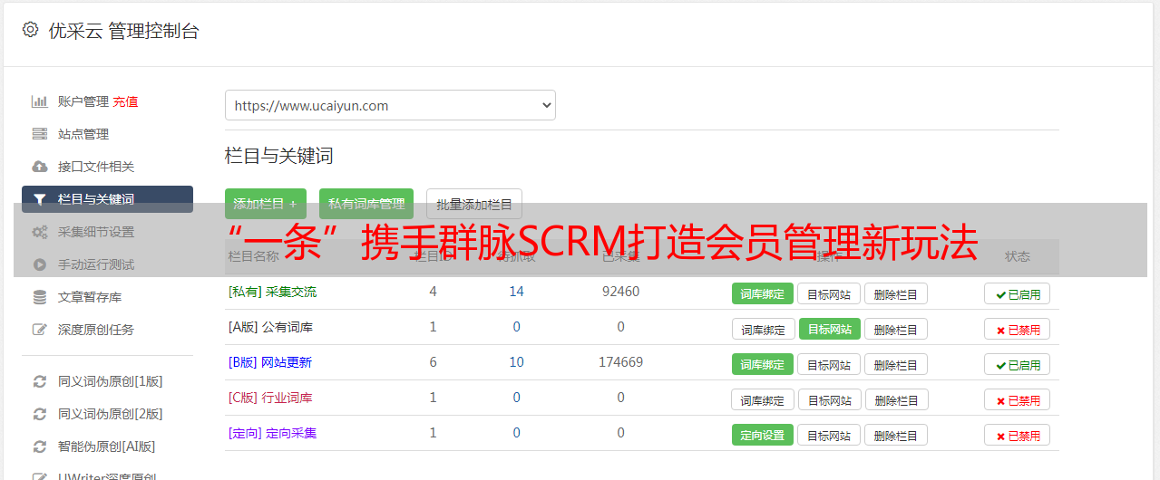The image size is (1160, 480).
Task: Click 词库绑定 in the 公有词库 row
Action: click(x=763, y=329)
